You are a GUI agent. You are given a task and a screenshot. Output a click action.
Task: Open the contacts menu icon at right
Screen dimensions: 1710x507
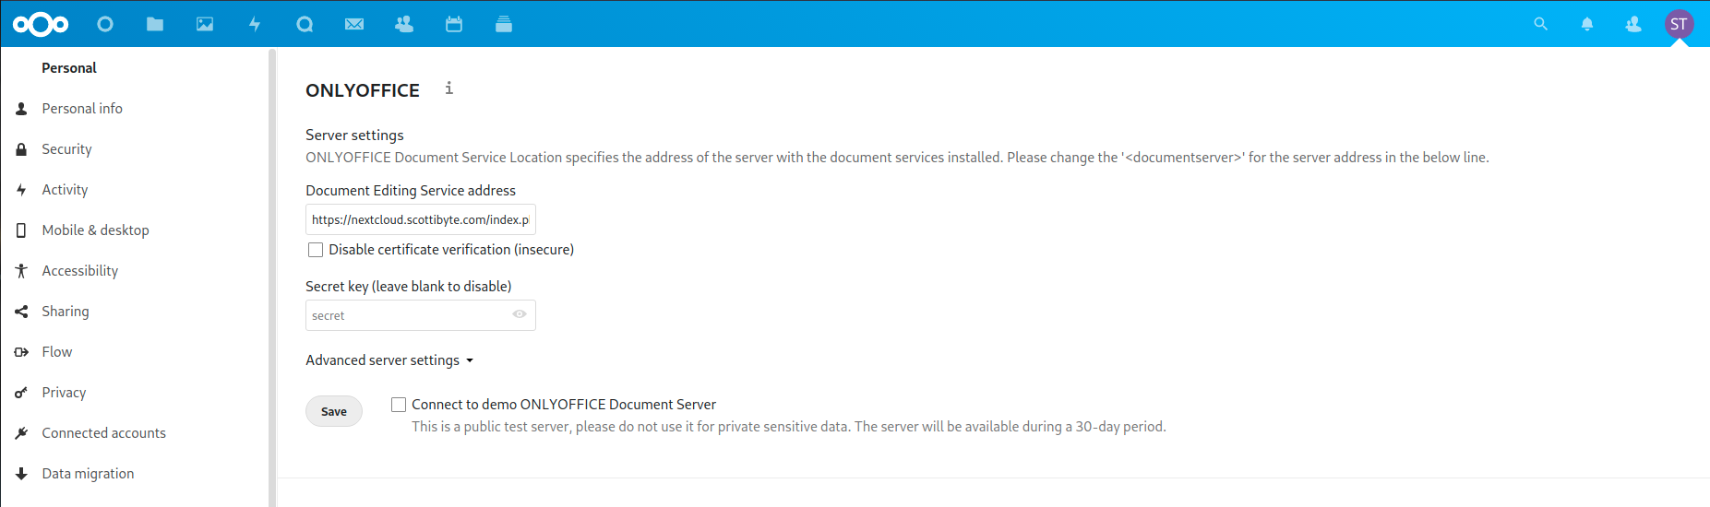tap(1633, 24)
